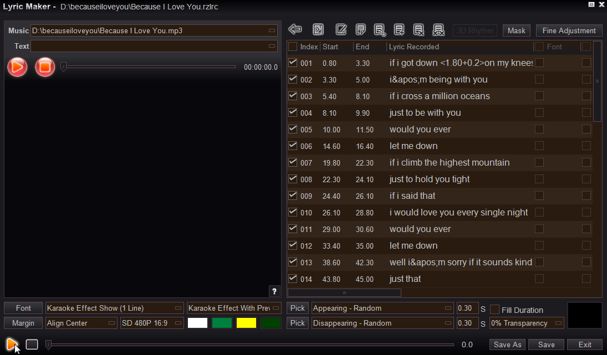The height and width of the screenshot is (355, 607).
Task: Click the Back arrow toolbar icon
Action: [x=294, y=29]
